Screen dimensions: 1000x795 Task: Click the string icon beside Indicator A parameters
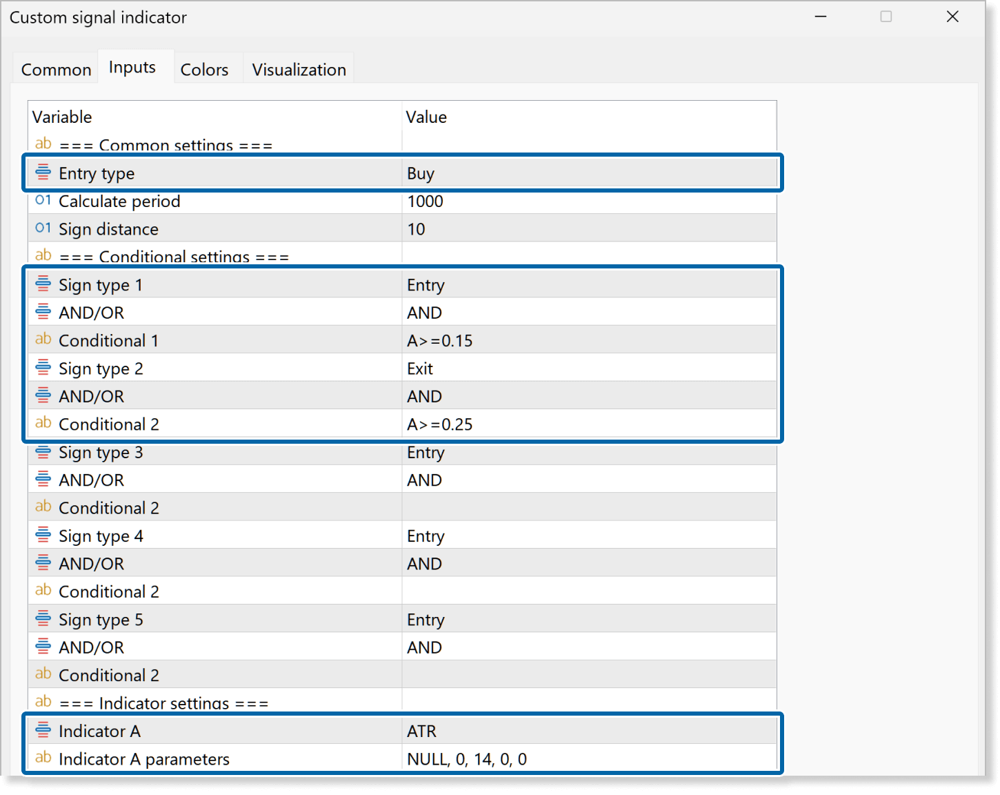(43, 758)
